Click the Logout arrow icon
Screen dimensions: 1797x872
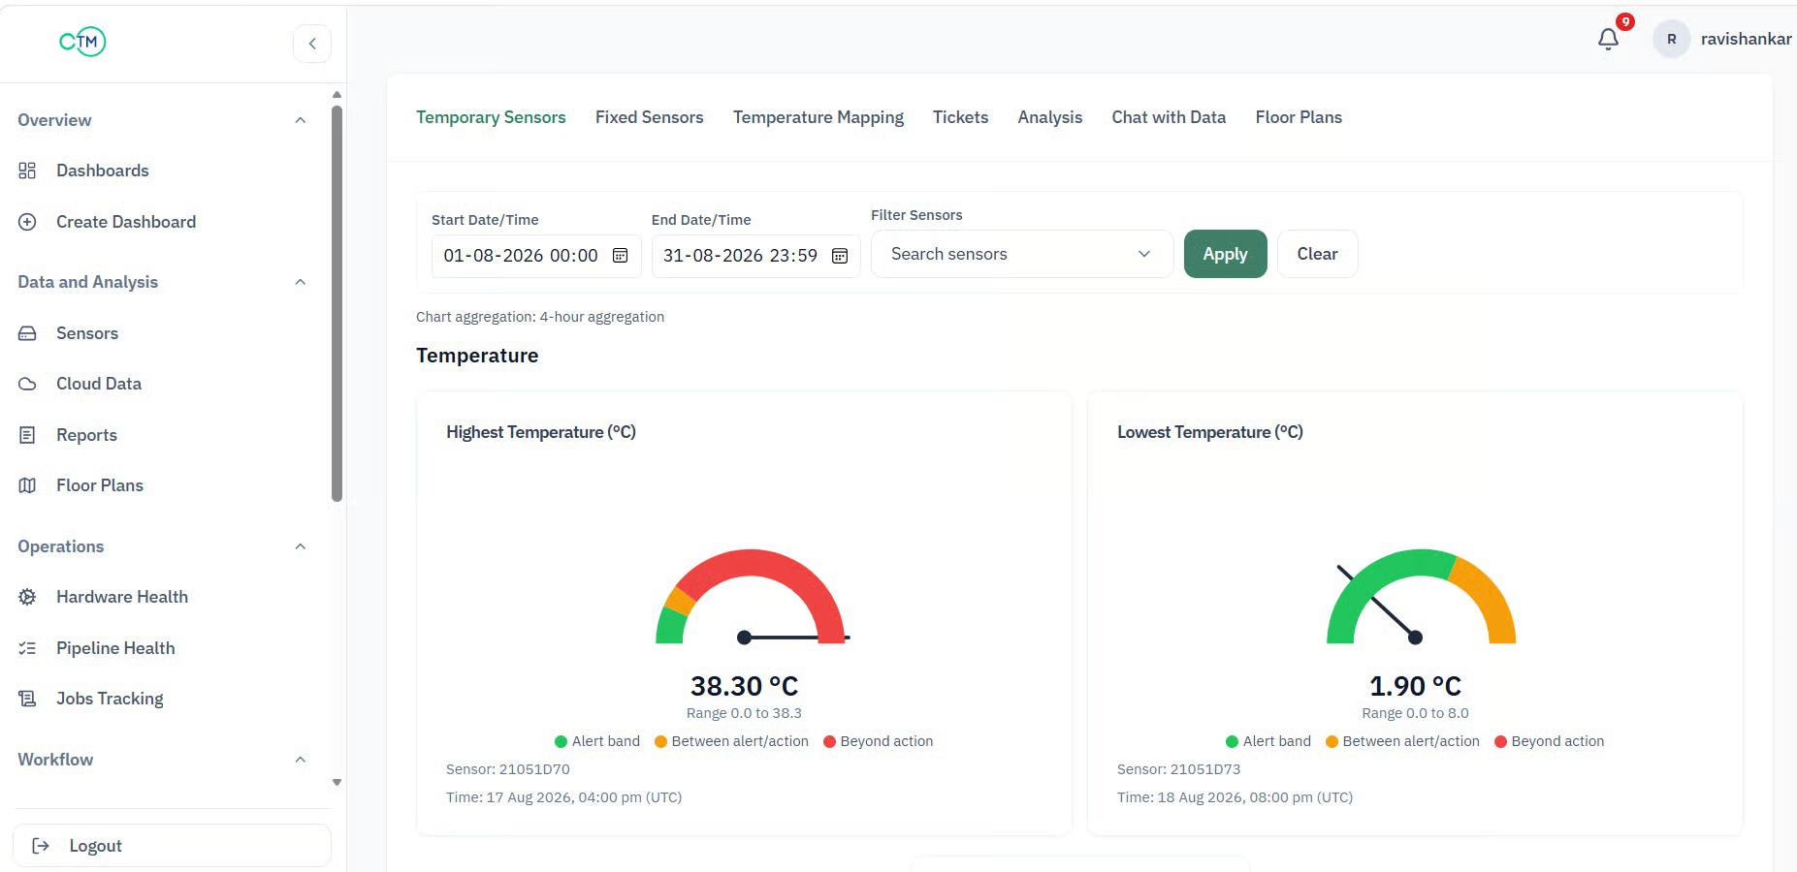pyautogui.click(x=41, y=846)
